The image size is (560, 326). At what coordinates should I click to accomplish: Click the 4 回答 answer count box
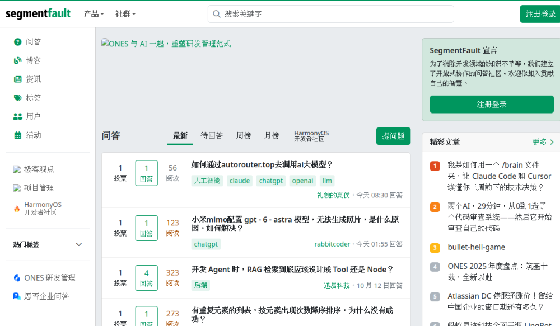[x=146, y=278]
